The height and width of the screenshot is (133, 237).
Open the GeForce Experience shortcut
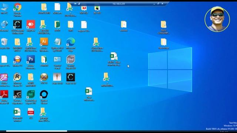coord(17,95)
